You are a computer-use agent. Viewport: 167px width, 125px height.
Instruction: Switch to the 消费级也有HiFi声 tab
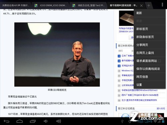[16, 5]
